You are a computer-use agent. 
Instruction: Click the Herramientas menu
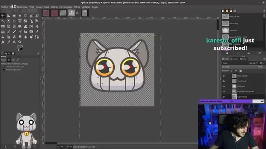66,7
